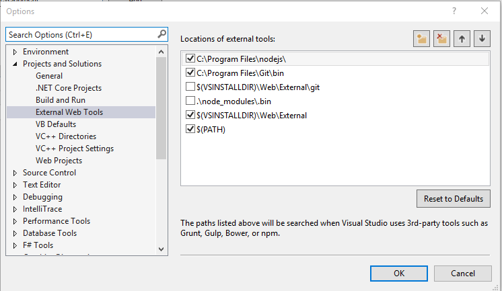
Task: Expand the Environment tree node
Action: pyautogui.click(x=15, y=52)
